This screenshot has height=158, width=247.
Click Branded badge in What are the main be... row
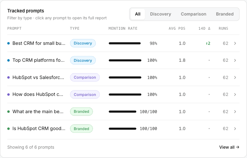coord(81,112)
